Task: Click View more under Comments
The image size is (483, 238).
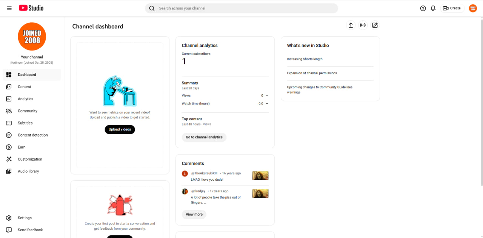Action: 194,215
